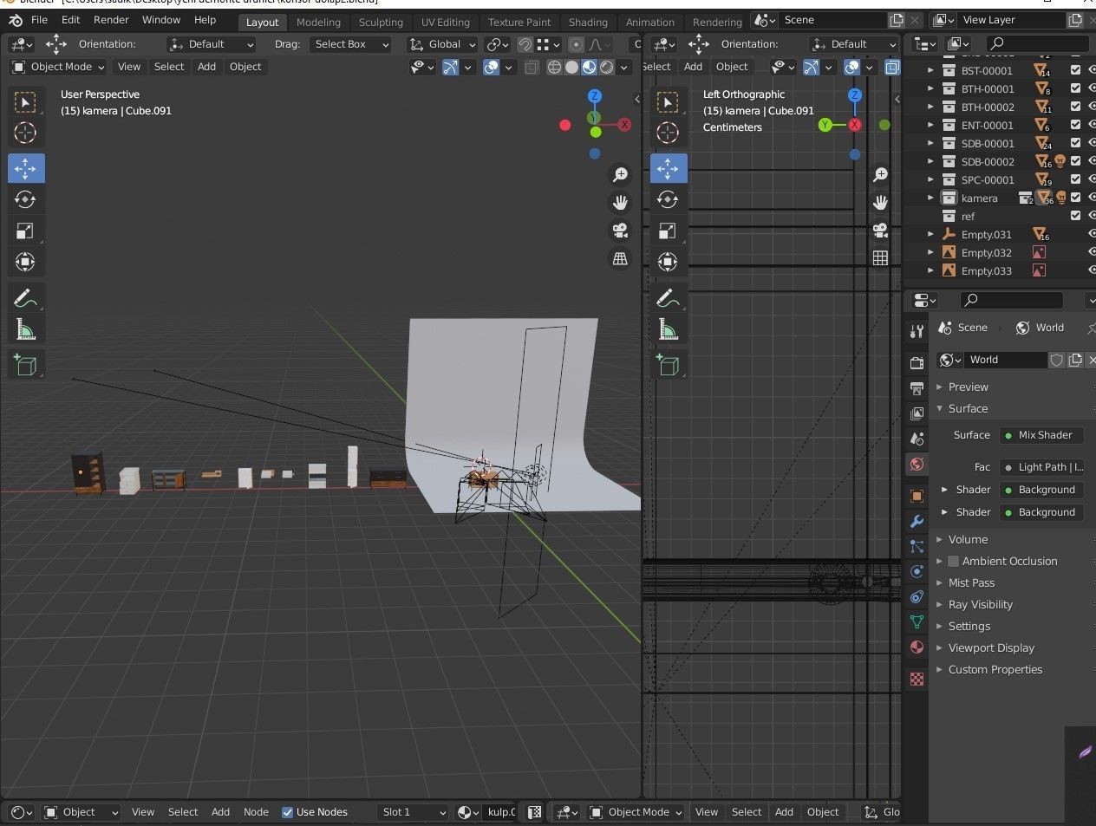Screen dimensions: 1096x826
Task: Uncheck BST-00001 collection exclude checkbox
Action: pos(1076,70)
